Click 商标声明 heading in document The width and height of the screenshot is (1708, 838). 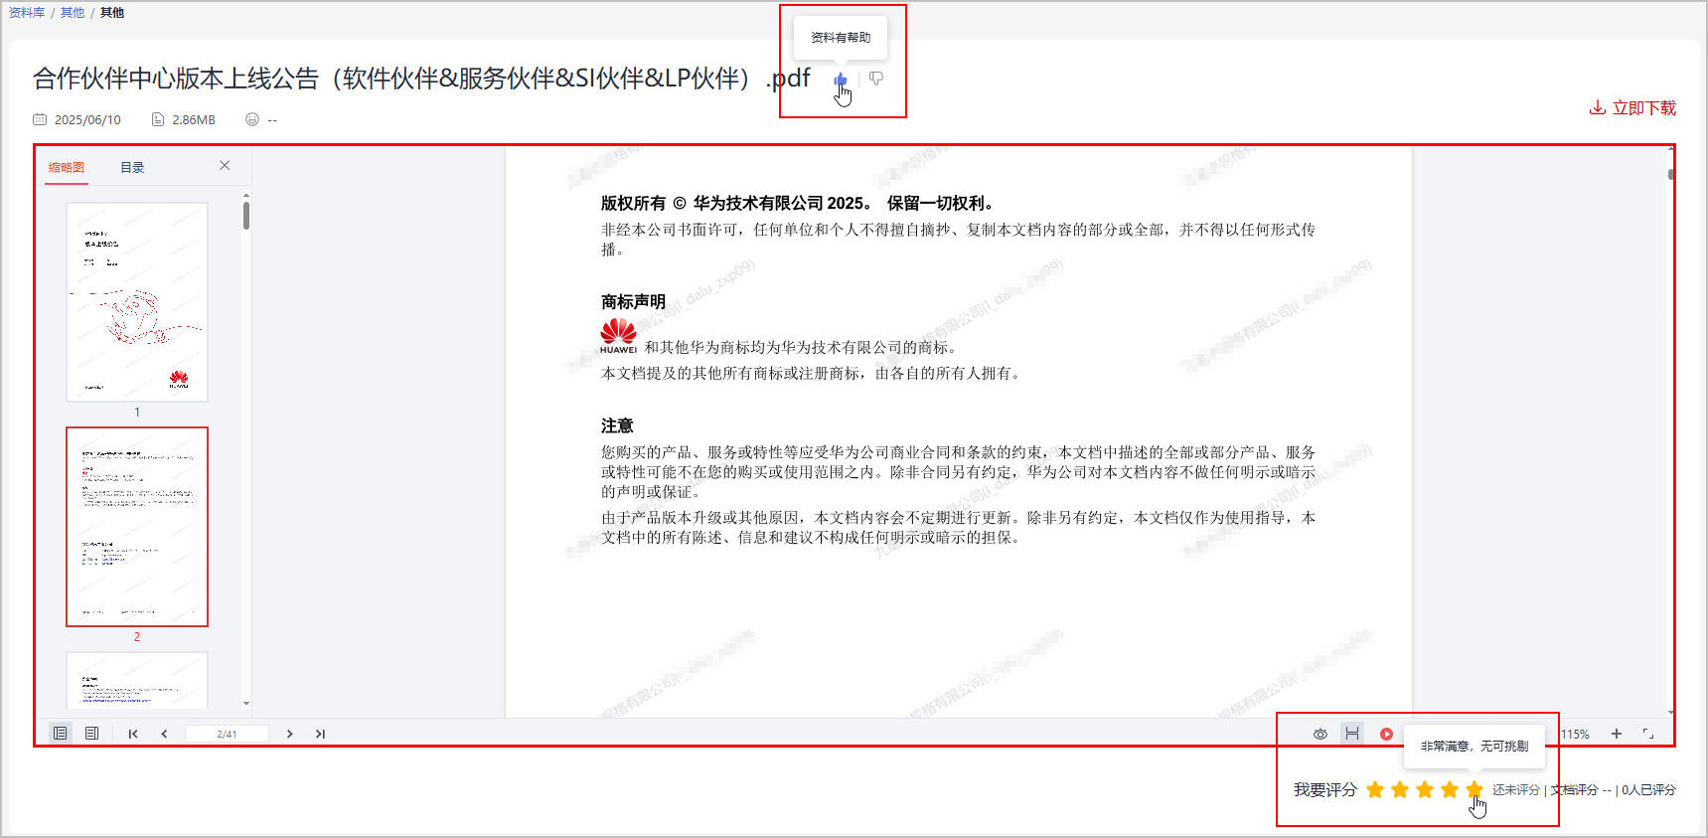[x=633, y=301]
